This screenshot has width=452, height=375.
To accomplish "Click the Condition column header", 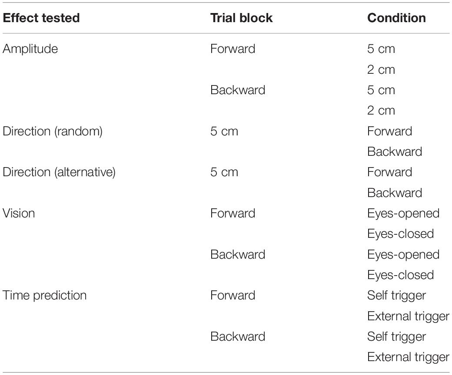I will pyautogui.click(x=396, y=18).
